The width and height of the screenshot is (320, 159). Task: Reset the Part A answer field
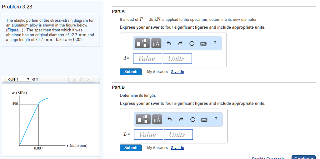(192, 43)
